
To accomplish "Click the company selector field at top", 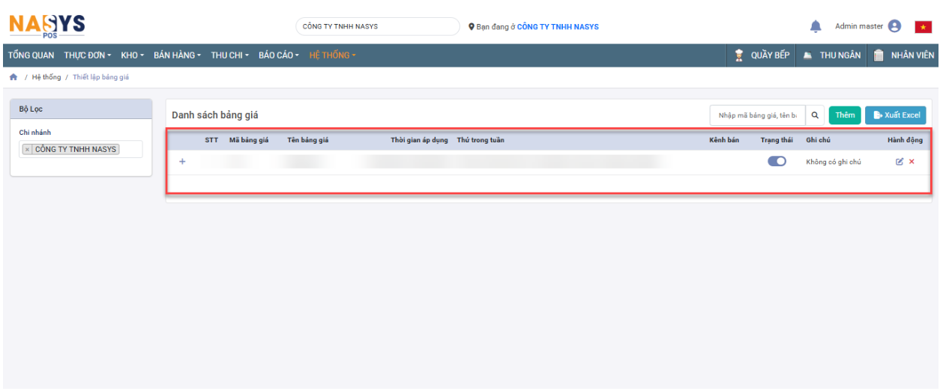I will 377,26.
